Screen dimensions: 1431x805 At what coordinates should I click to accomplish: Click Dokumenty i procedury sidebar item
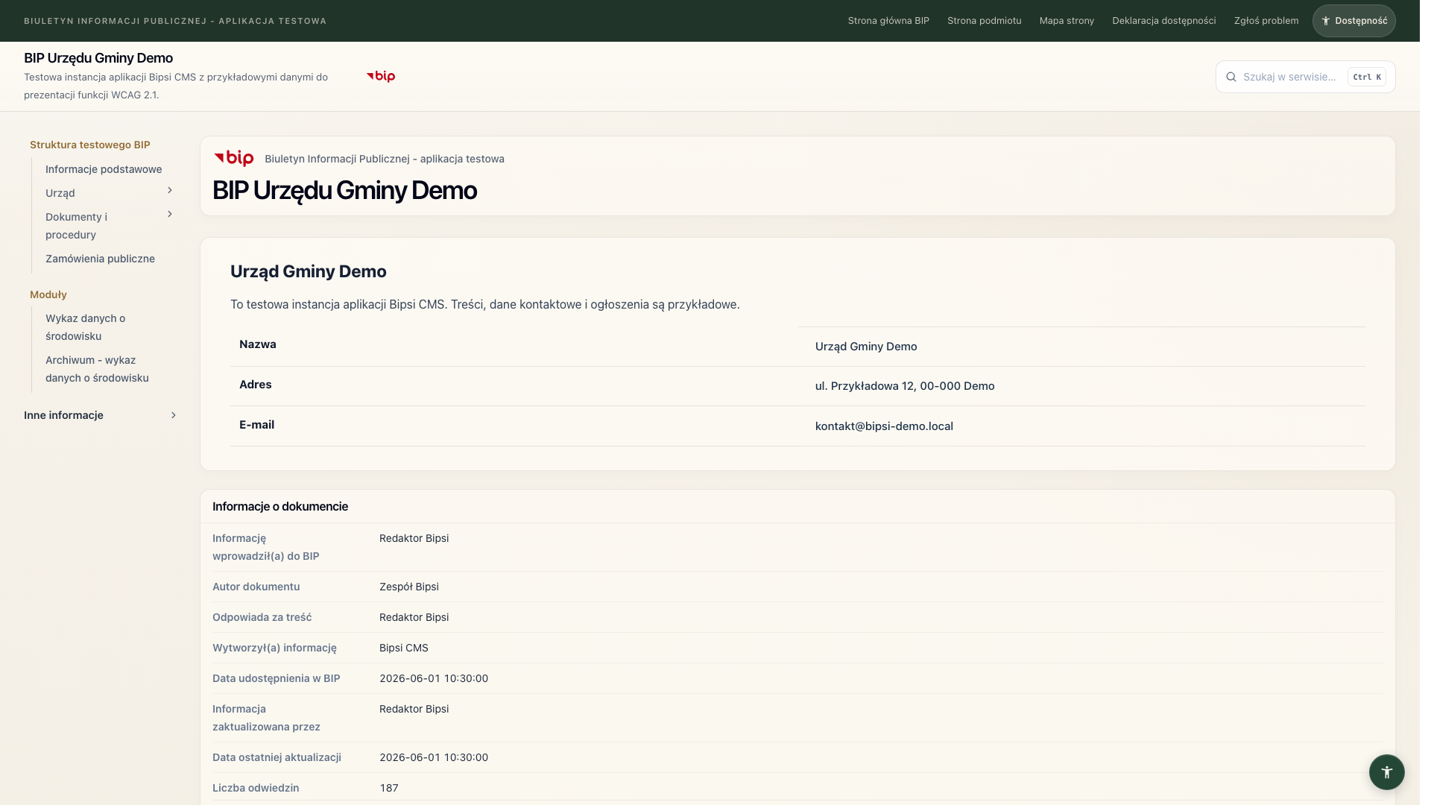click(x=76, y=226)
